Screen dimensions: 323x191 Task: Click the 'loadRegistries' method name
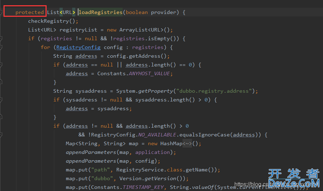coord(101,12)
